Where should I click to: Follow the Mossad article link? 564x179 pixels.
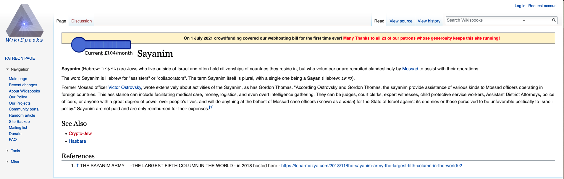(410, 69)
